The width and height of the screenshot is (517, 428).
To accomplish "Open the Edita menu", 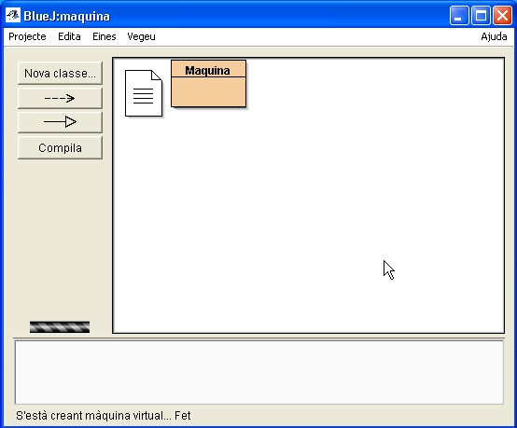I will coord(69,36).
